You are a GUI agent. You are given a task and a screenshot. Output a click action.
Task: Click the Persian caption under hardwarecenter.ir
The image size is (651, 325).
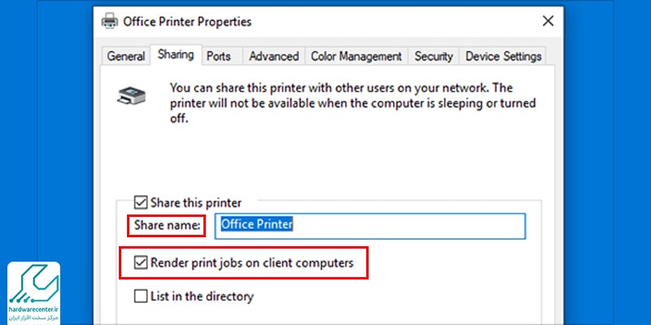33,318
